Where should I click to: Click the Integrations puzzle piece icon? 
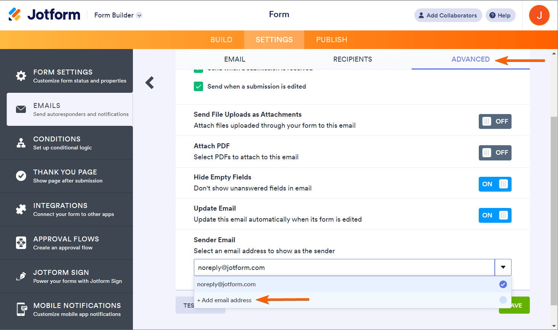(21, 209)
